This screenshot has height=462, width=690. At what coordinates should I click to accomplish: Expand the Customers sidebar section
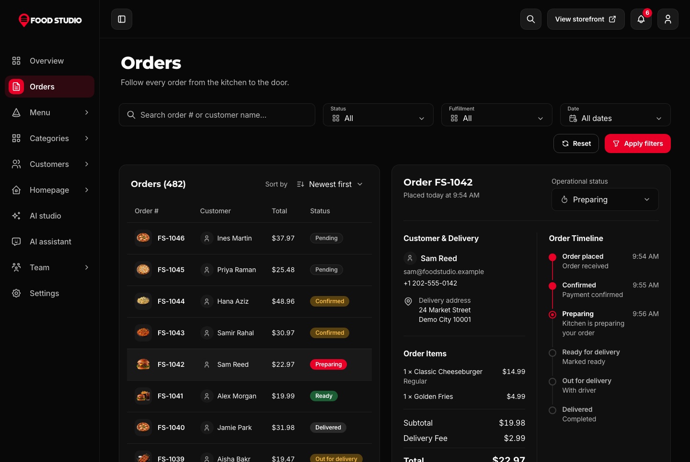(49, 164)
